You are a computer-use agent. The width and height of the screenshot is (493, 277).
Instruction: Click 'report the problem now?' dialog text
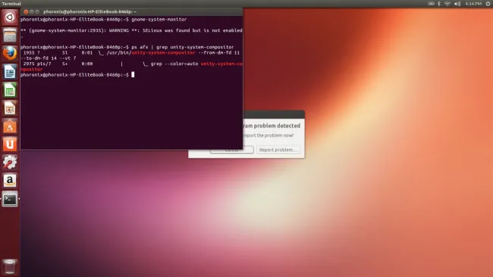point(268,135)
